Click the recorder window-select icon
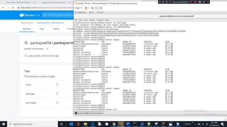This screenshot has height=127, width=227. coord(163,2)
